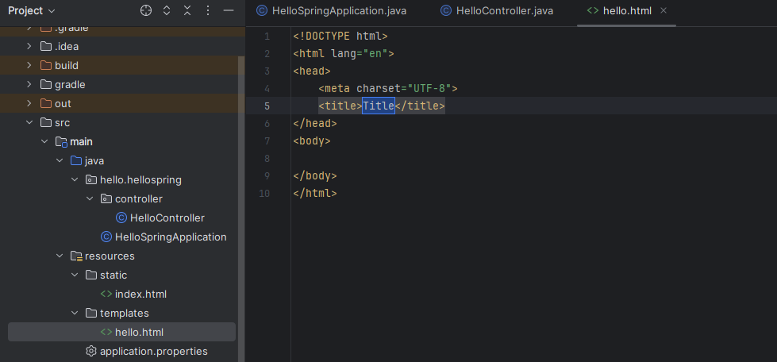Click the class icon on HelloSpringApplication.java tab
The height and width of the screenshot is (362, 777).
click(262, 11)
